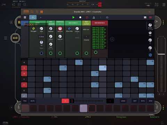Click the blue output port of first module
This screenshot has height=125, width=167.
pyautogui.click(x=41, y=53)
